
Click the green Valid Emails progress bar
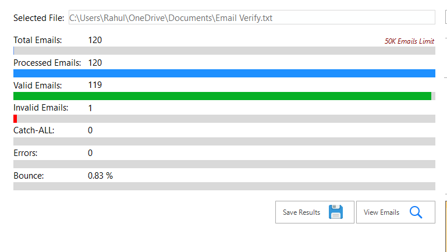(222, 96)
